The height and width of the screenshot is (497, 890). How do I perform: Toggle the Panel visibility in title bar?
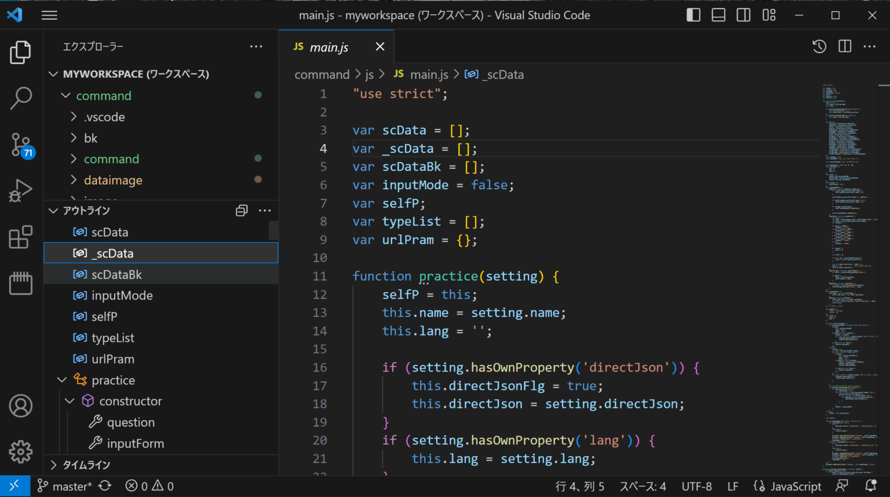tap(718, 15)
